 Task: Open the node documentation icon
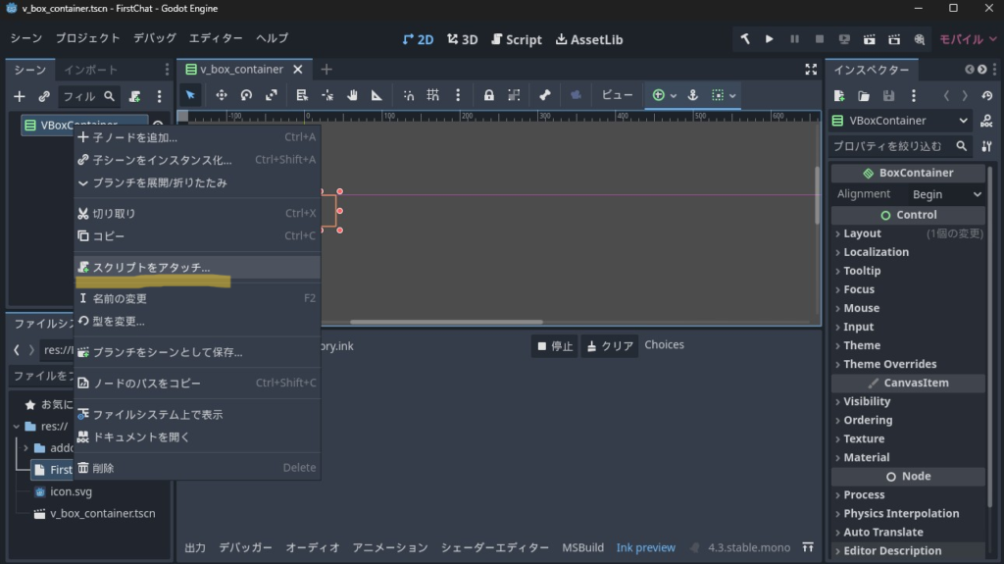click(x=986, y=121)
